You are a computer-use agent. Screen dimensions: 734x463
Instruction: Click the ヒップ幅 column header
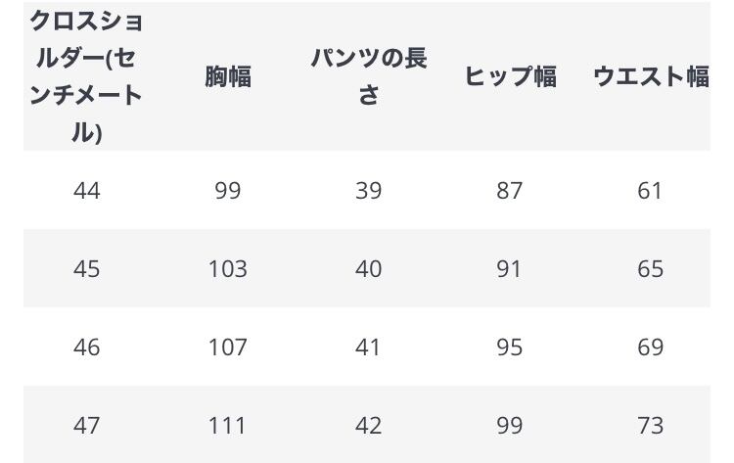510,76
